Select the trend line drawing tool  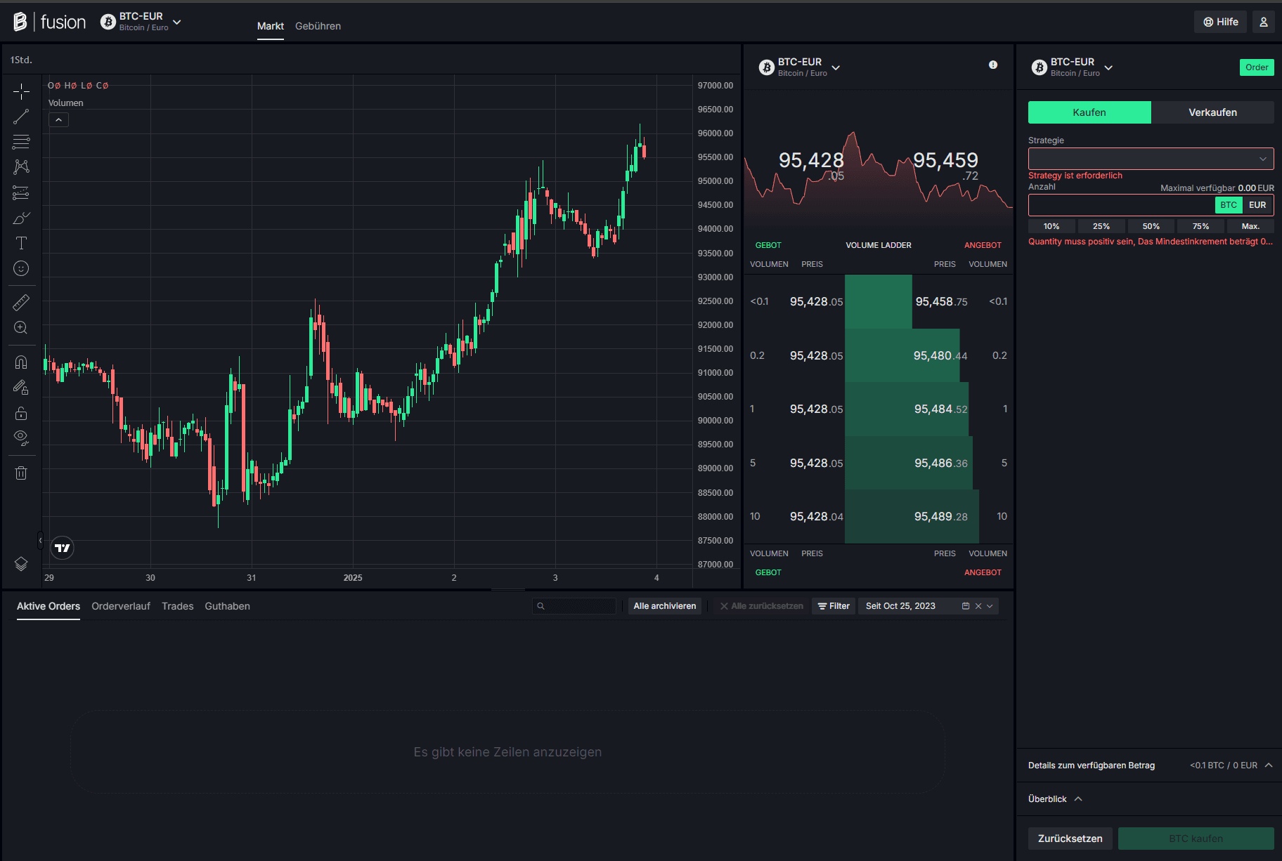[21, 117]
